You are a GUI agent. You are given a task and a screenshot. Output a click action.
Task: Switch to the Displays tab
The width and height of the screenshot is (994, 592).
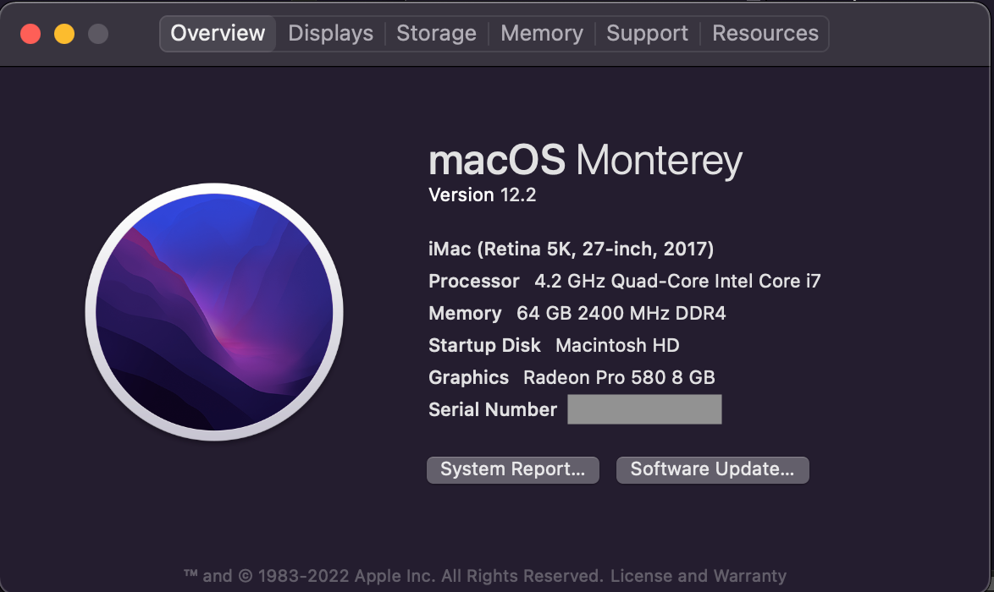coord(330,34)
